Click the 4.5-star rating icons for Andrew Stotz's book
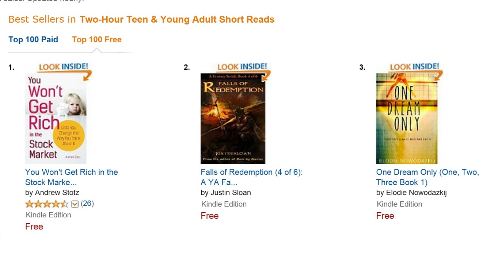498x267 pixels. pyautogui.click(x=46, y=204)
